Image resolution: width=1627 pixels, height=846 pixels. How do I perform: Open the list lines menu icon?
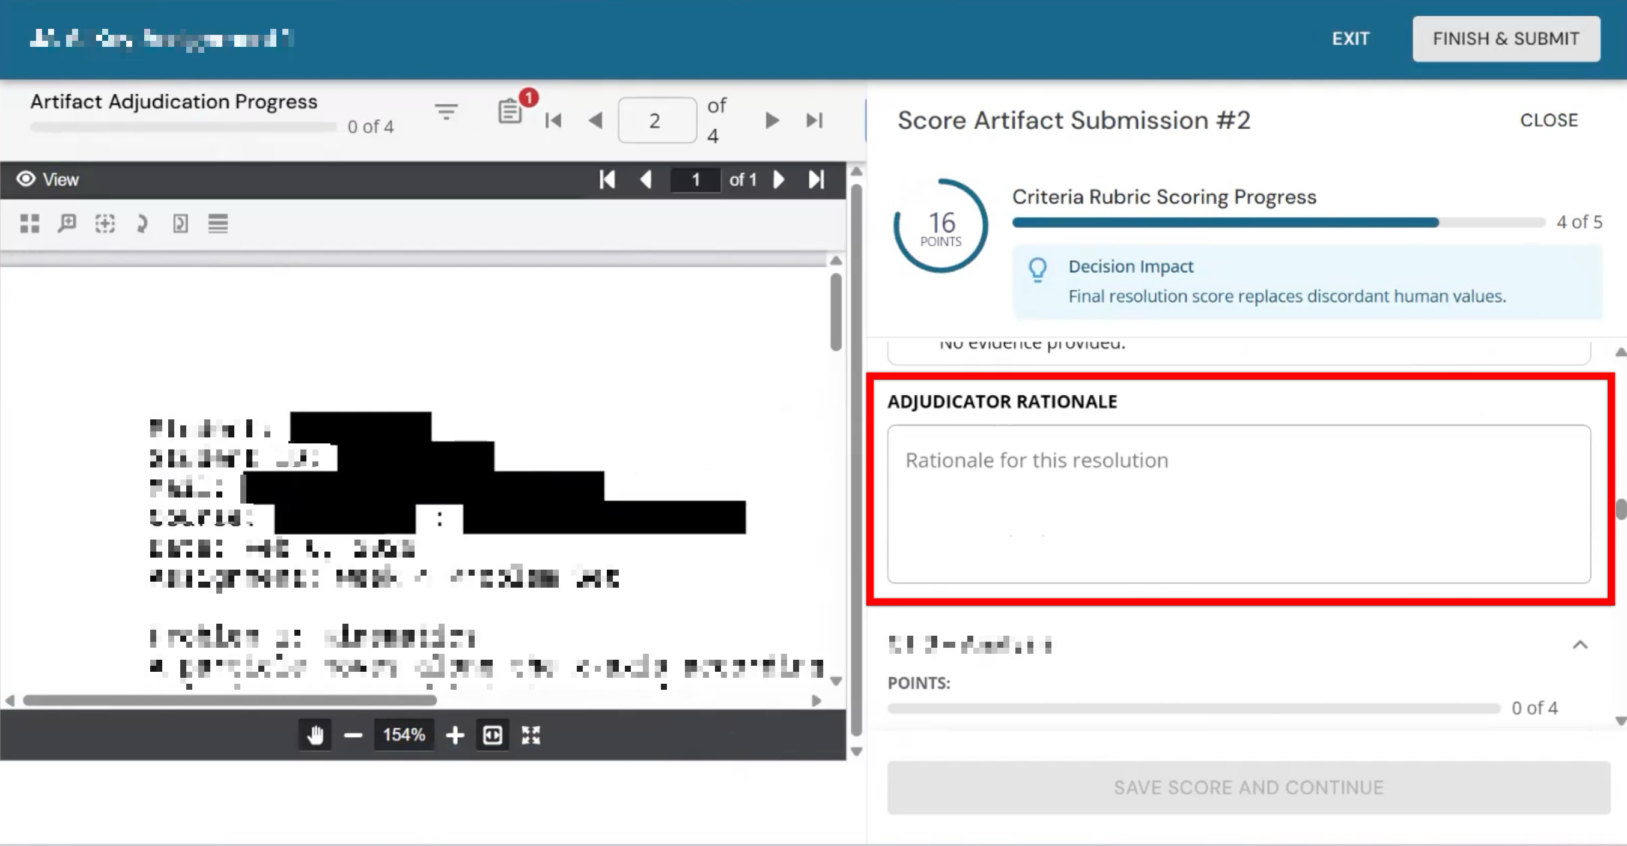[x=218, y=224]
